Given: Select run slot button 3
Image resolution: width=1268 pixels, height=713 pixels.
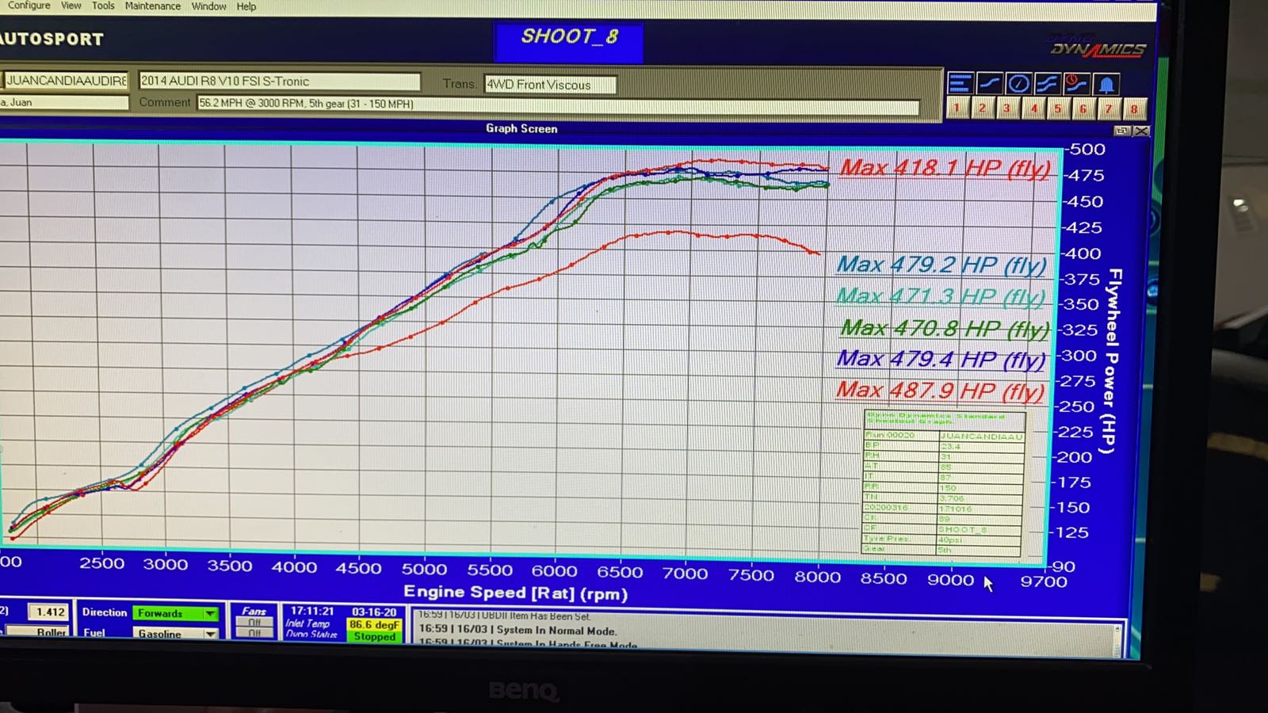Looking at the screenshot, I should (1007, 109).
